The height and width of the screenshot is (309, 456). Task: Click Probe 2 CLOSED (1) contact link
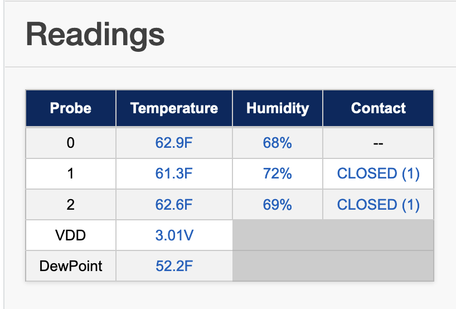coord(378,205)
